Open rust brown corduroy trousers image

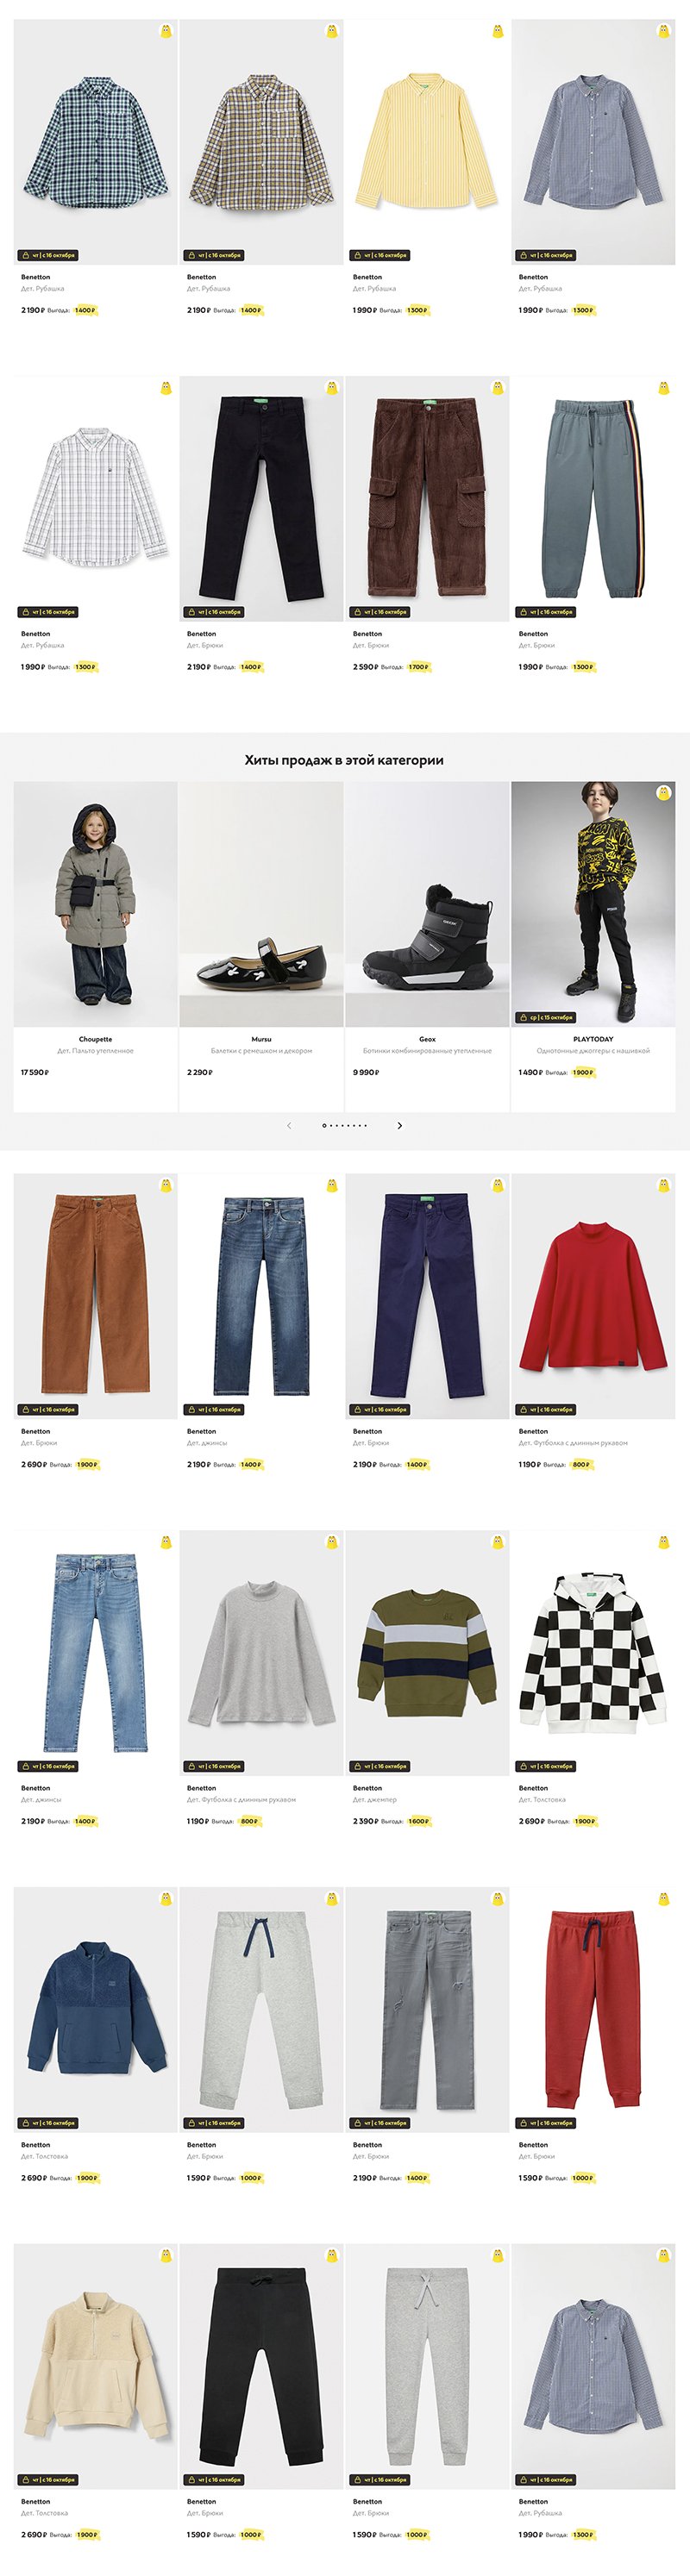95,1296
